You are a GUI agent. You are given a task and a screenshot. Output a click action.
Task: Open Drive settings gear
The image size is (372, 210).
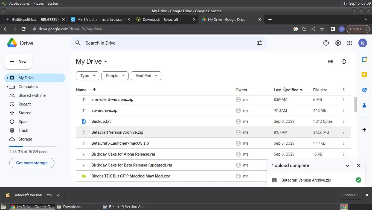point(338,43)
